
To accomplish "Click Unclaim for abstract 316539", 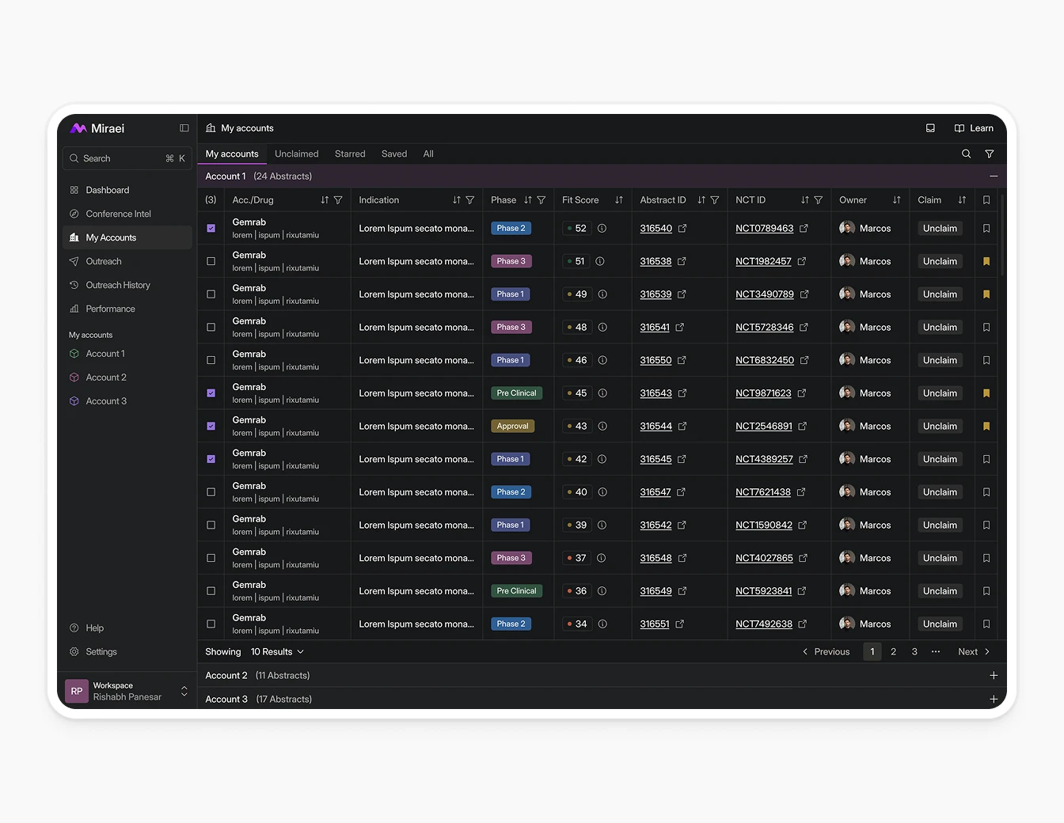I will pyautogui.click(x=940, y=294).
